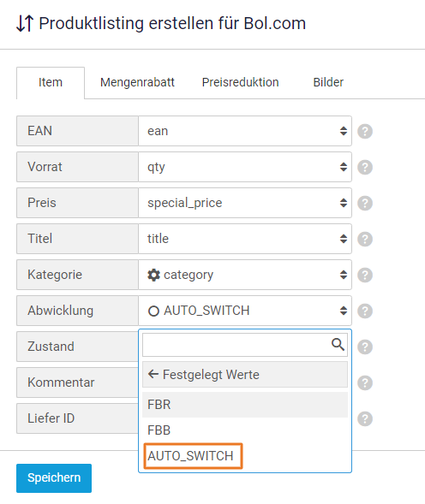Click the help icon next to Zustand
The image size is (425, 504).
tap(365, 347)
